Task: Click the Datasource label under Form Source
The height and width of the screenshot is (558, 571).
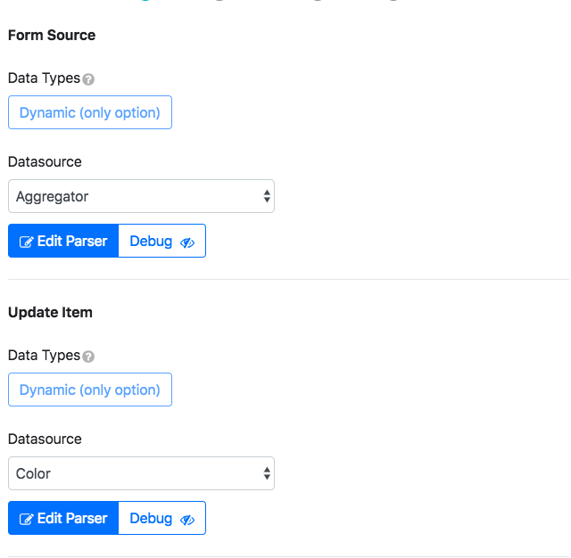Action: (x=45, y=162)
